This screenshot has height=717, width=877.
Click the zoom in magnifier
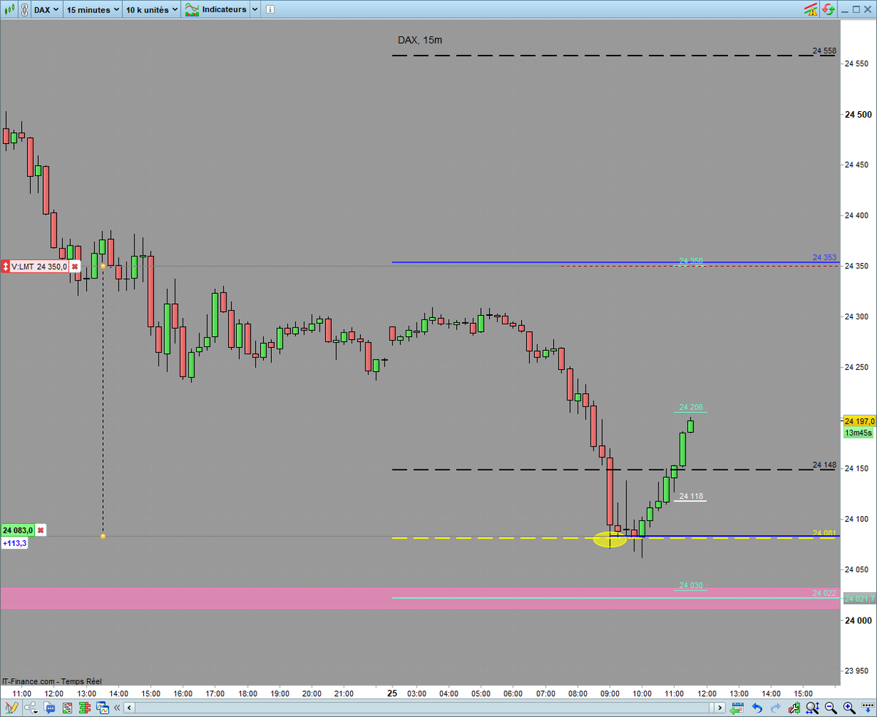point(849,707)
